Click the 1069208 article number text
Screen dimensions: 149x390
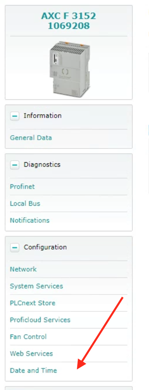pos(69,26)
